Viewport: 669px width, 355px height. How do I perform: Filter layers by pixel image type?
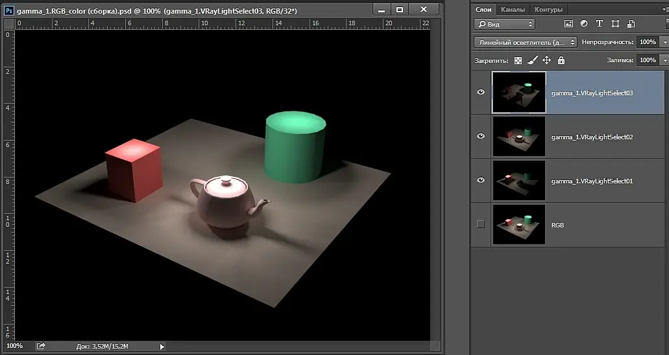click(x=569, y=24)
